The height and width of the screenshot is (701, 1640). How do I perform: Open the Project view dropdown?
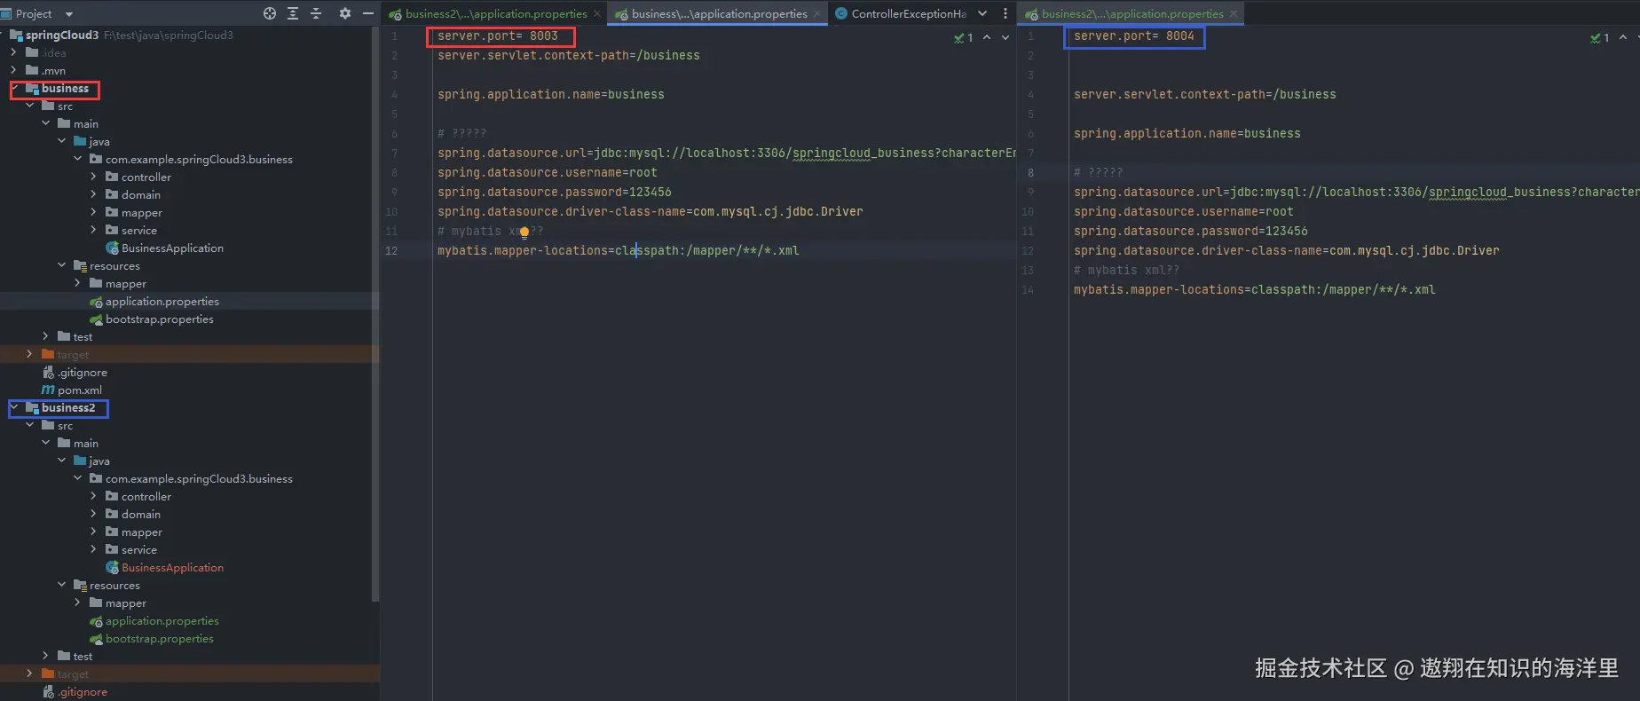pyautogui.click(x=69, y=14)
